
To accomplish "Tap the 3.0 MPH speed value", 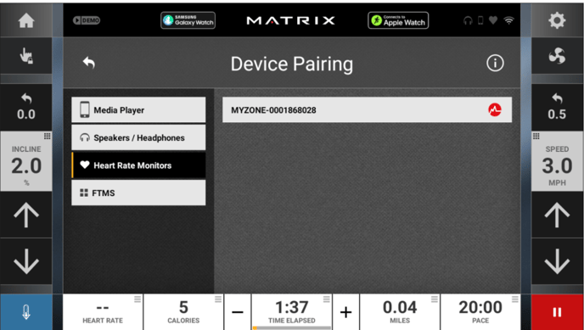I will (x=557, y=166).
